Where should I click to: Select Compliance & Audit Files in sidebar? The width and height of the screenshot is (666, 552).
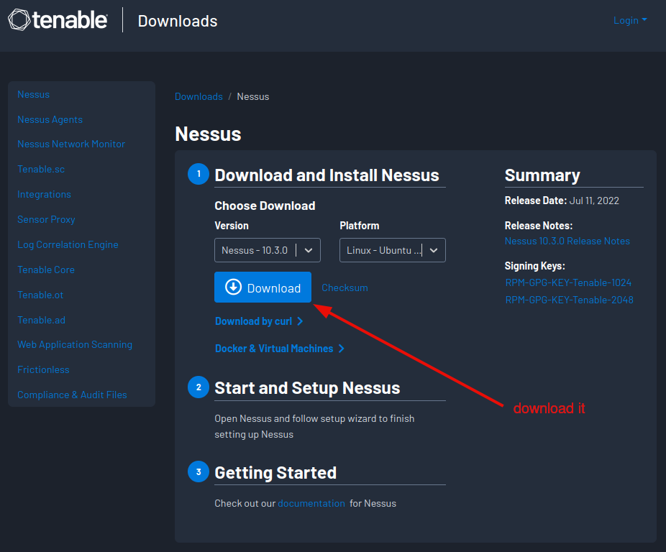[x=72, y=395]
